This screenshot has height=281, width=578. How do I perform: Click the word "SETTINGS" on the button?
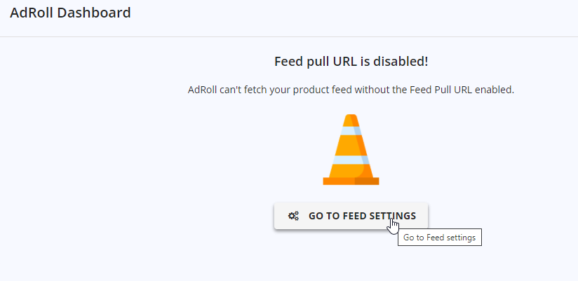point(391,216)
